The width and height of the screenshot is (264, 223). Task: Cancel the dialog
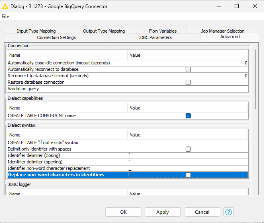(x=202, y=212)
